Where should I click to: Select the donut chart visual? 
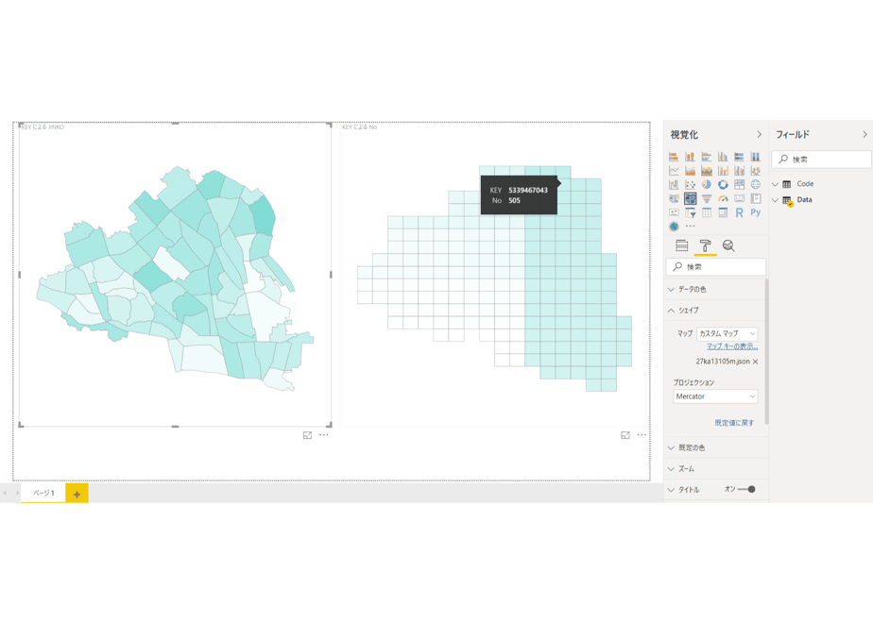[723, 184]
